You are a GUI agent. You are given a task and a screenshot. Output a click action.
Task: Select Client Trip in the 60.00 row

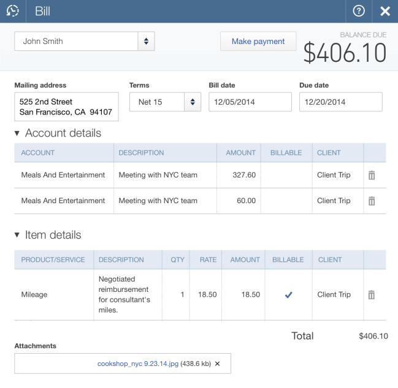[338, 201]
